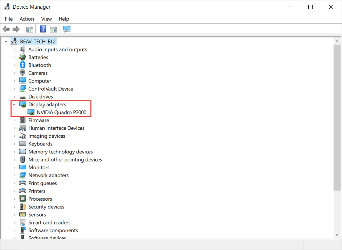The height and width of the screenshot is (250, 342).
Task: Click the Smart card readers icon
Action: [23, 222]
